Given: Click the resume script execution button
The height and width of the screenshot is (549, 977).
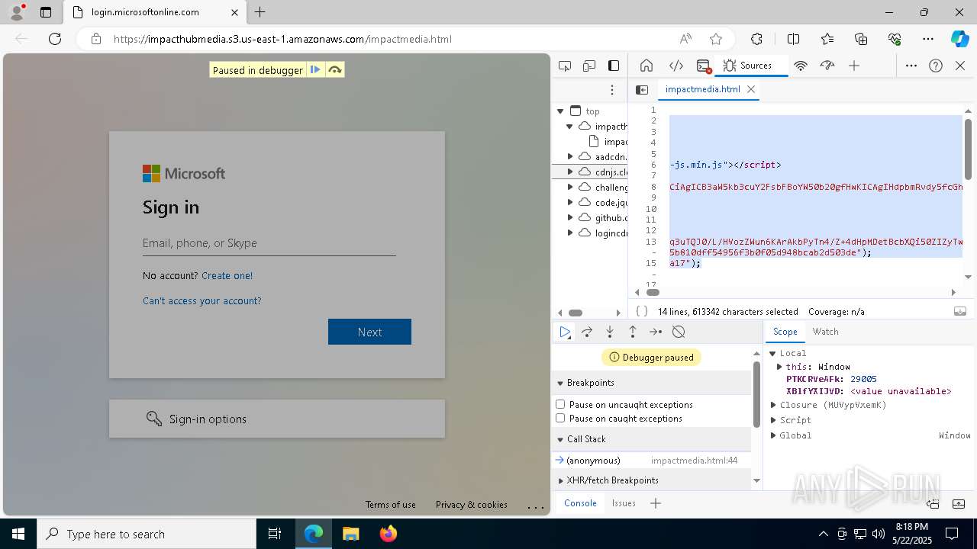Looking at the screenshot, I should [564, 332].
